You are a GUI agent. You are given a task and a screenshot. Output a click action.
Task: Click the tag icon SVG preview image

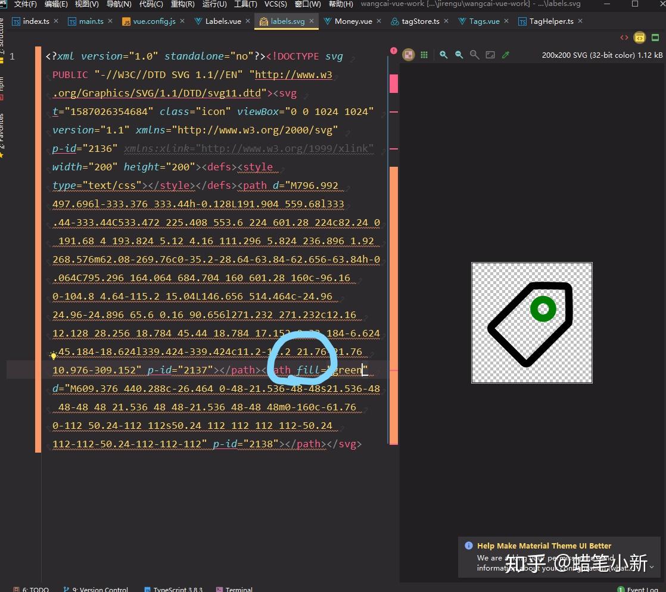(531, 323)
